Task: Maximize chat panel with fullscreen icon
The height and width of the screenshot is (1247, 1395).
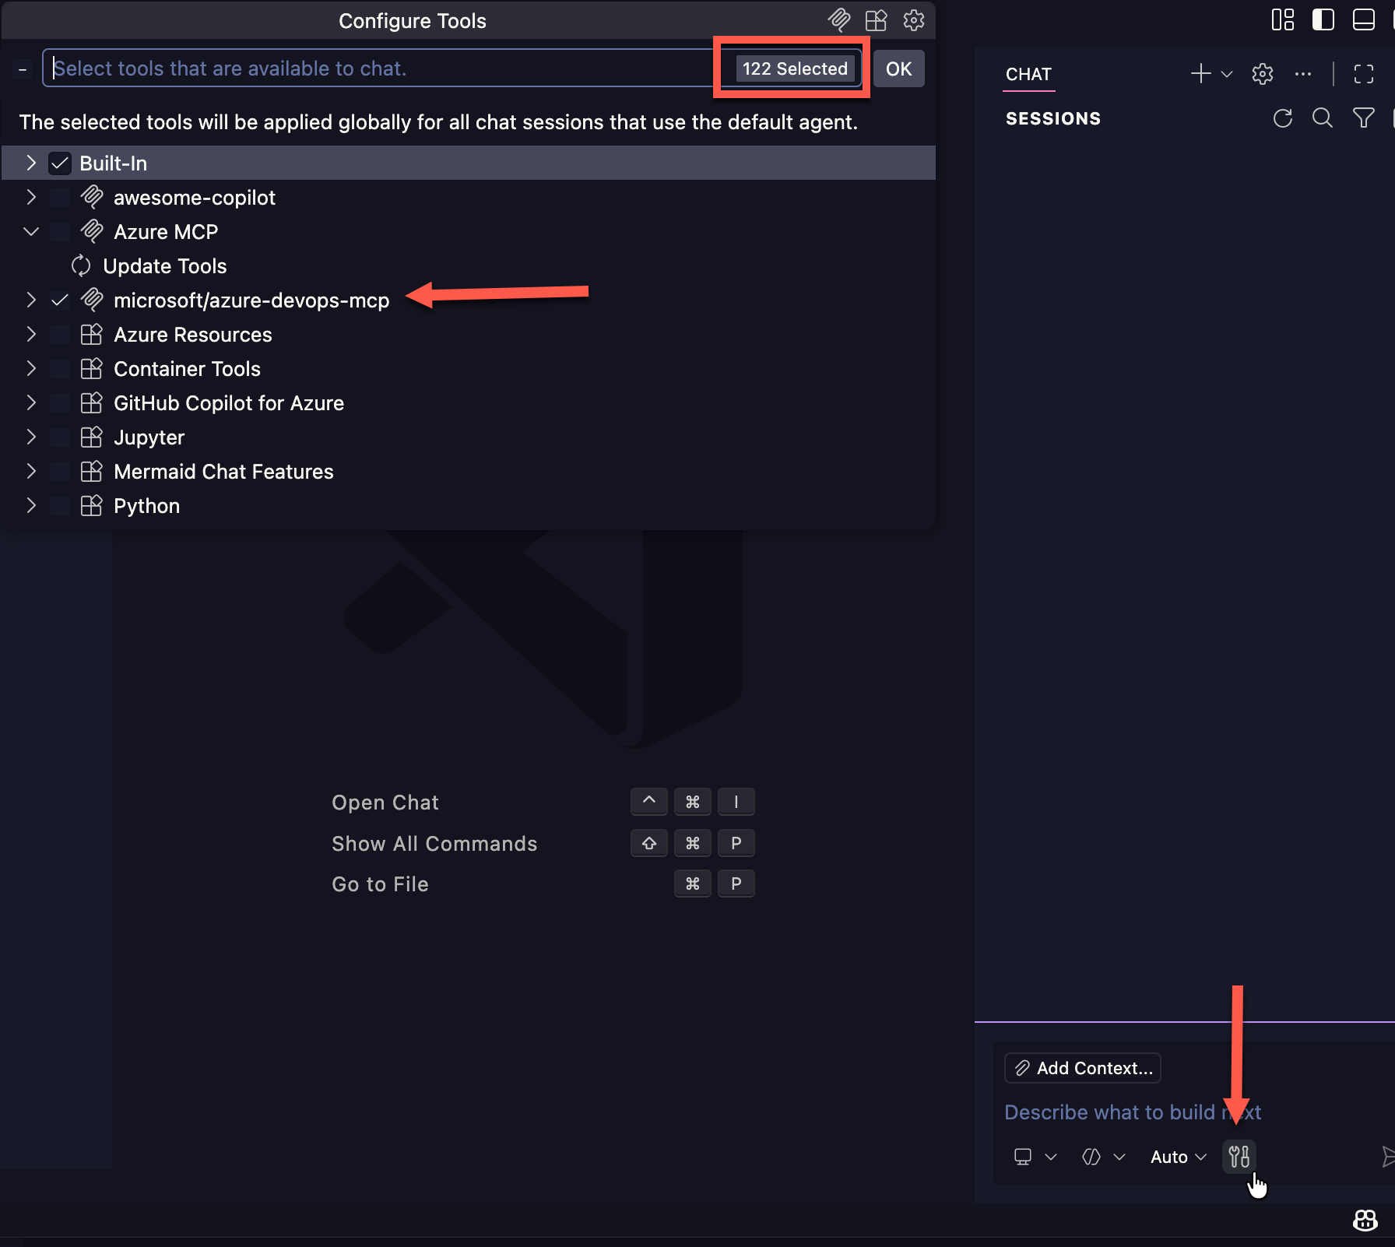Action: click(x=1364, y=74)
